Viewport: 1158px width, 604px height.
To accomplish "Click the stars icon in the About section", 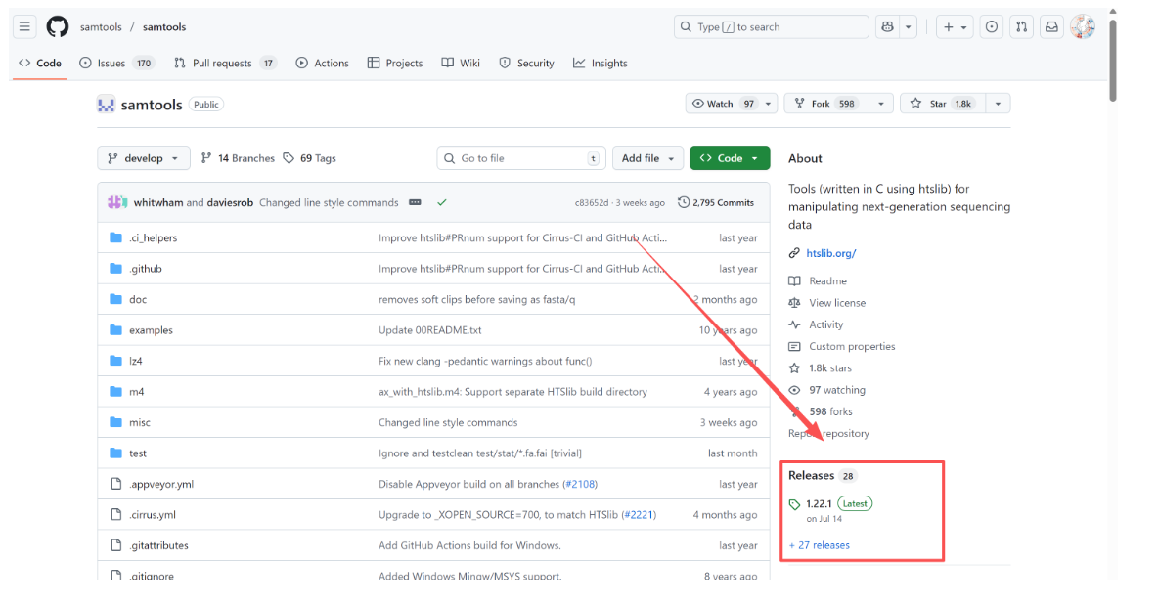I will [794, 367].
